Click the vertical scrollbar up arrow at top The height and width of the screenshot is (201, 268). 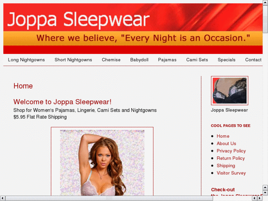click(265, 2)
